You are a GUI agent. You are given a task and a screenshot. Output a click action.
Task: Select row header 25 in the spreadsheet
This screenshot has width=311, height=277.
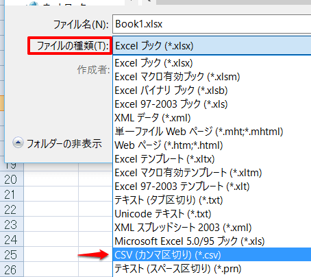tap(12, 254)
